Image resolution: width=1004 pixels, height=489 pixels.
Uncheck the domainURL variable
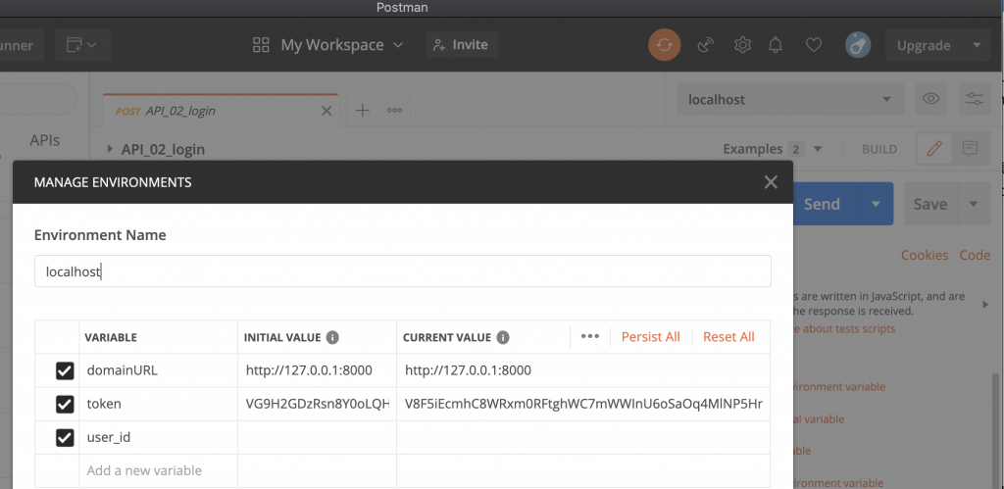click(65, 370)
